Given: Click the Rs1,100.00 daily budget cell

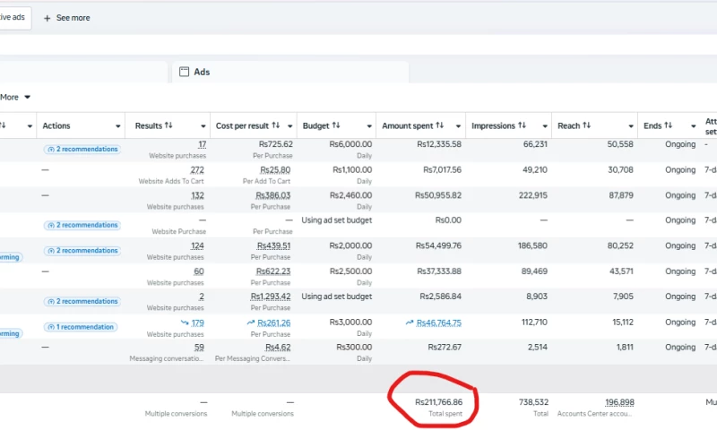Looking at the screenshot, I should pyautogui.click(x=352, y=170).
